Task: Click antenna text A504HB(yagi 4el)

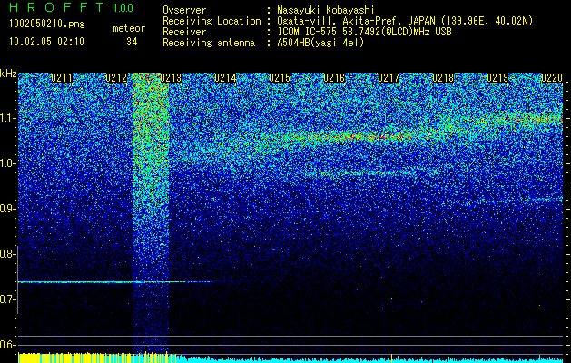Action: (320, 43)
